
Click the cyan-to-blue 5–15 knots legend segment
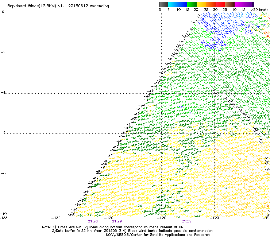click(x=178, y=4)
